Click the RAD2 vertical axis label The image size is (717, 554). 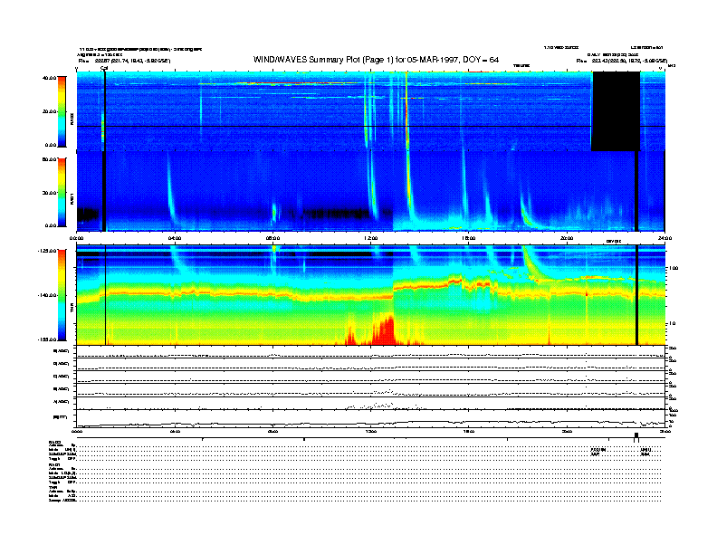(72, 119)
